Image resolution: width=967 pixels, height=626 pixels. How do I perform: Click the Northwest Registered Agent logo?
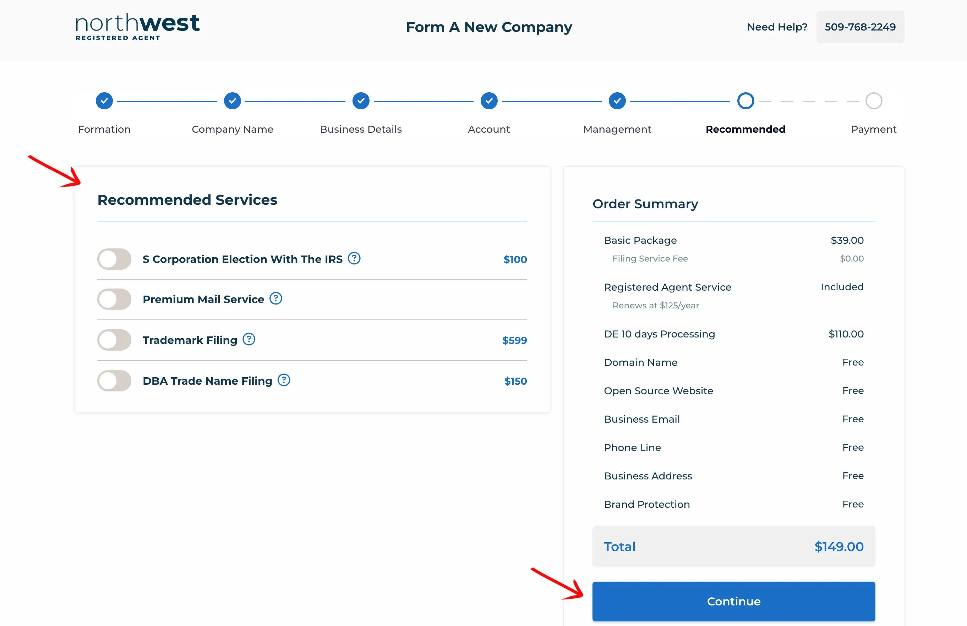tap(137, 27)
